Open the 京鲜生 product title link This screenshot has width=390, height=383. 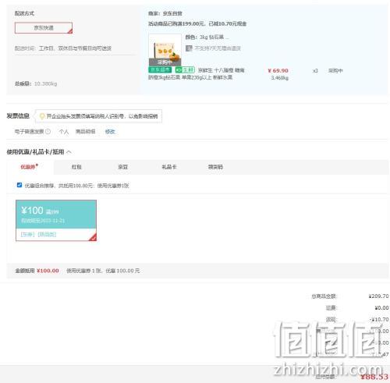[197, 73]
